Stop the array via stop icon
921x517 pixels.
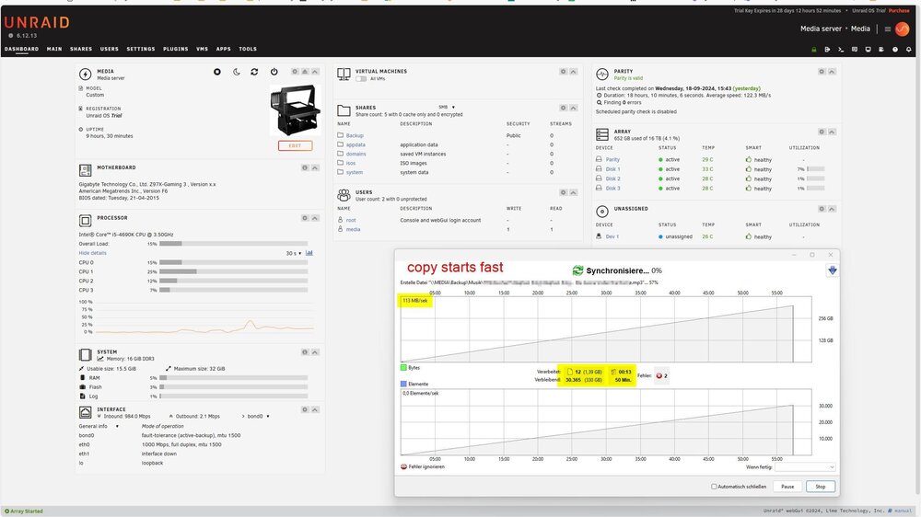tap(216, 72)
